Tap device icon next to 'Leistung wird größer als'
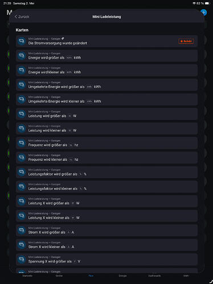Screen dimensions: 213x284 [22, 114]
